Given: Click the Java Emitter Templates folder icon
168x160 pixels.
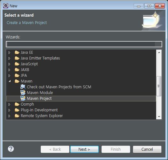Looking at the screenshot, I should click(17, 58).
